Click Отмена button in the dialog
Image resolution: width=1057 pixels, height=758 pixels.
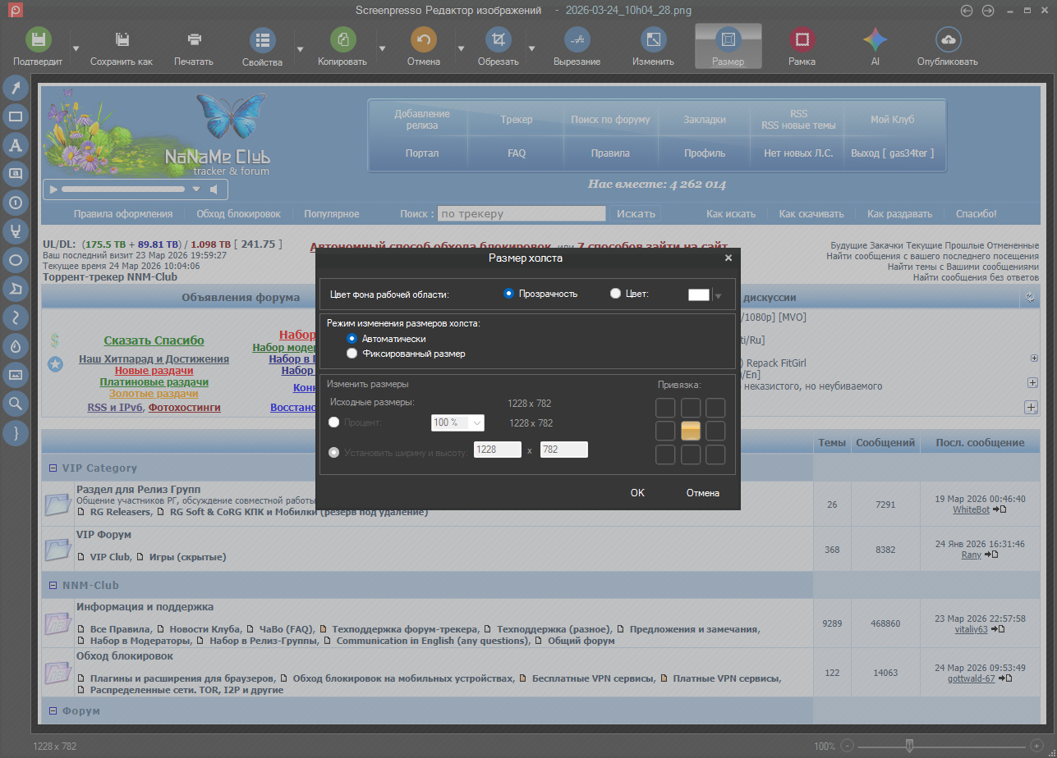(x=702, y=493)
